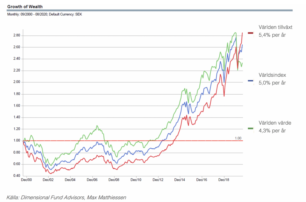Select the Världsindex legend label
Image resolution: width=306 pixels, height=202 pixels.
272,75
